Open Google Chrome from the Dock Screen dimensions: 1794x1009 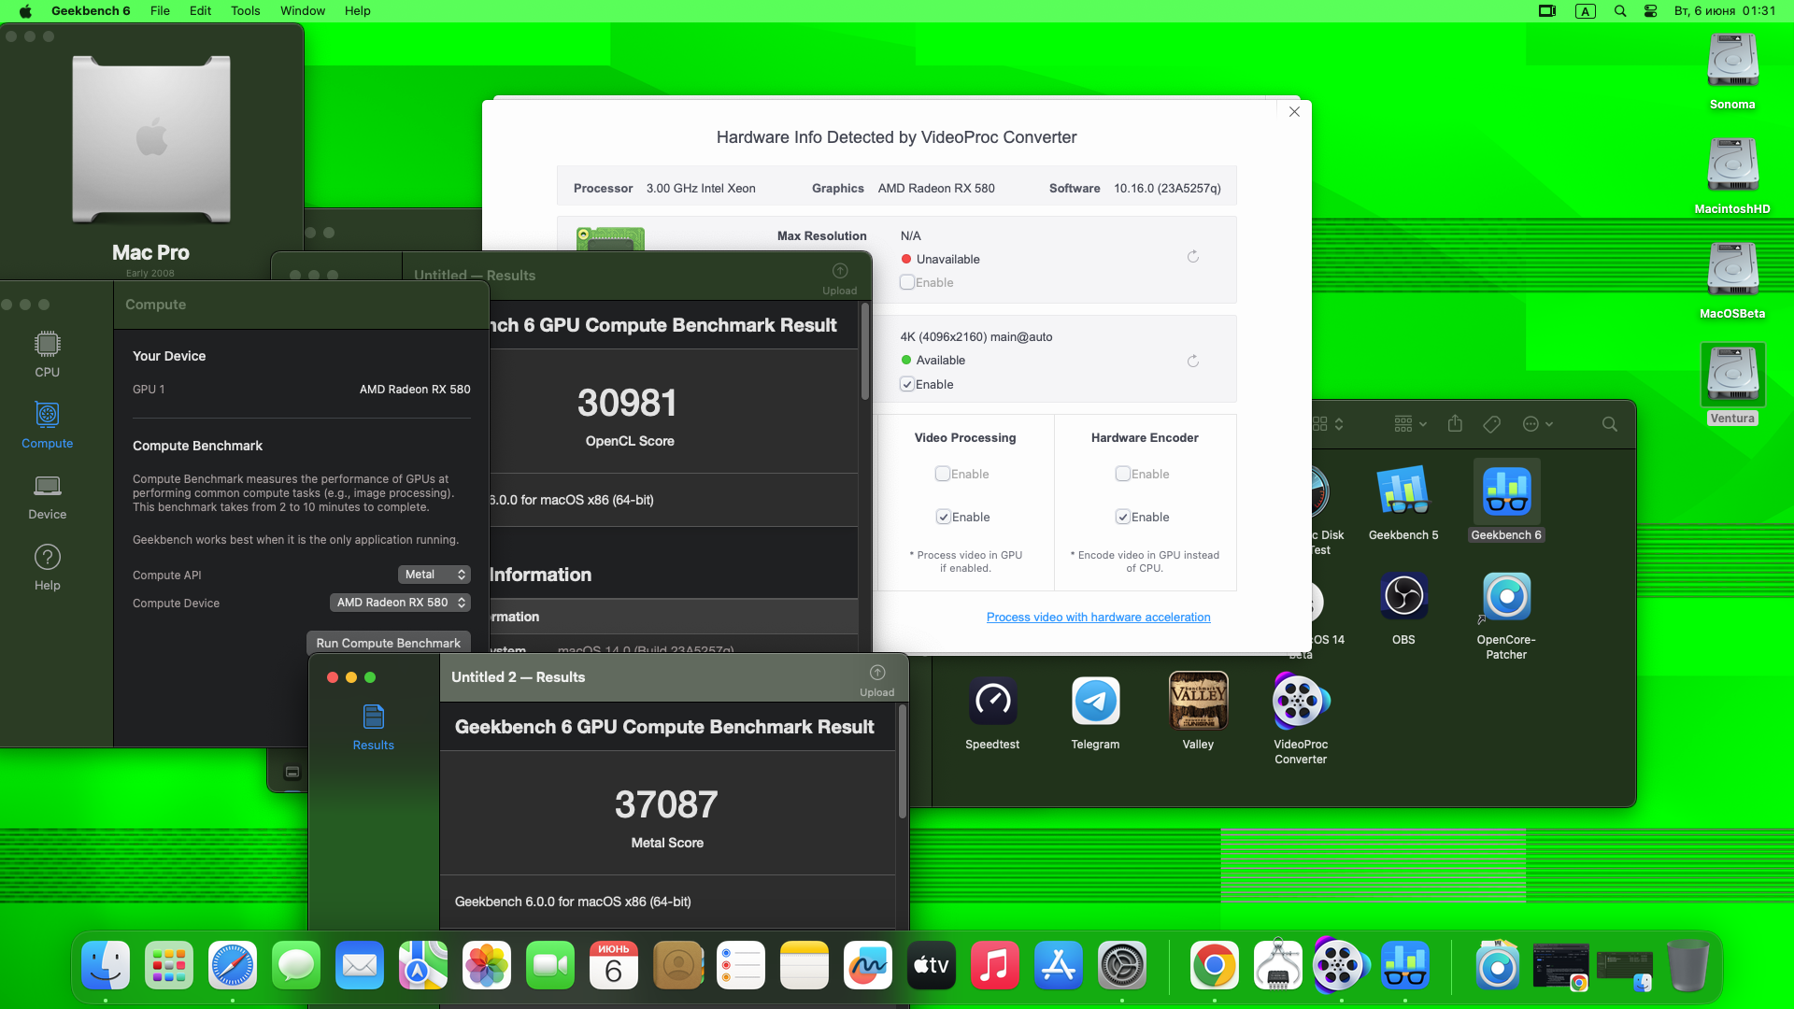pos(1214,966)
